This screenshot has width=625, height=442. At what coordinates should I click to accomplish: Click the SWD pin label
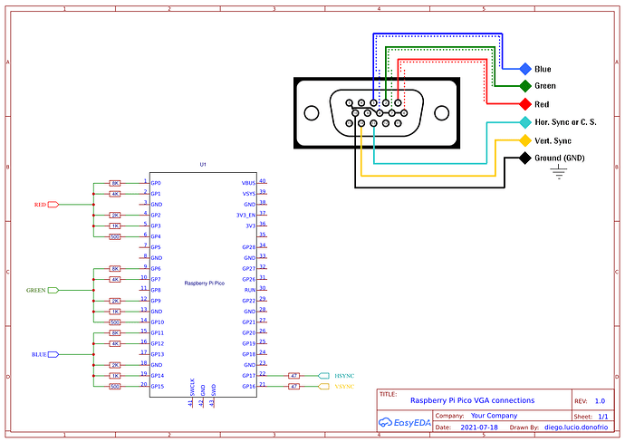tap(214, 390)
